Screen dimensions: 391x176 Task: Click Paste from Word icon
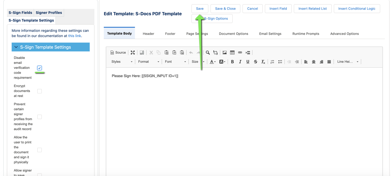182,52
